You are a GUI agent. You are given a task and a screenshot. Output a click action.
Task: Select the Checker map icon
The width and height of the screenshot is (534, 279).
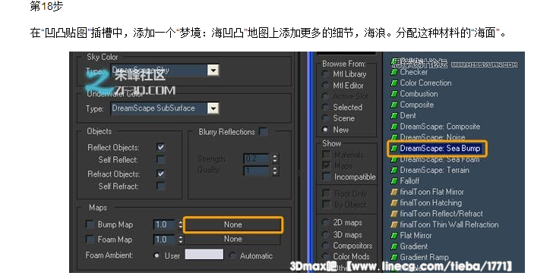394,72
